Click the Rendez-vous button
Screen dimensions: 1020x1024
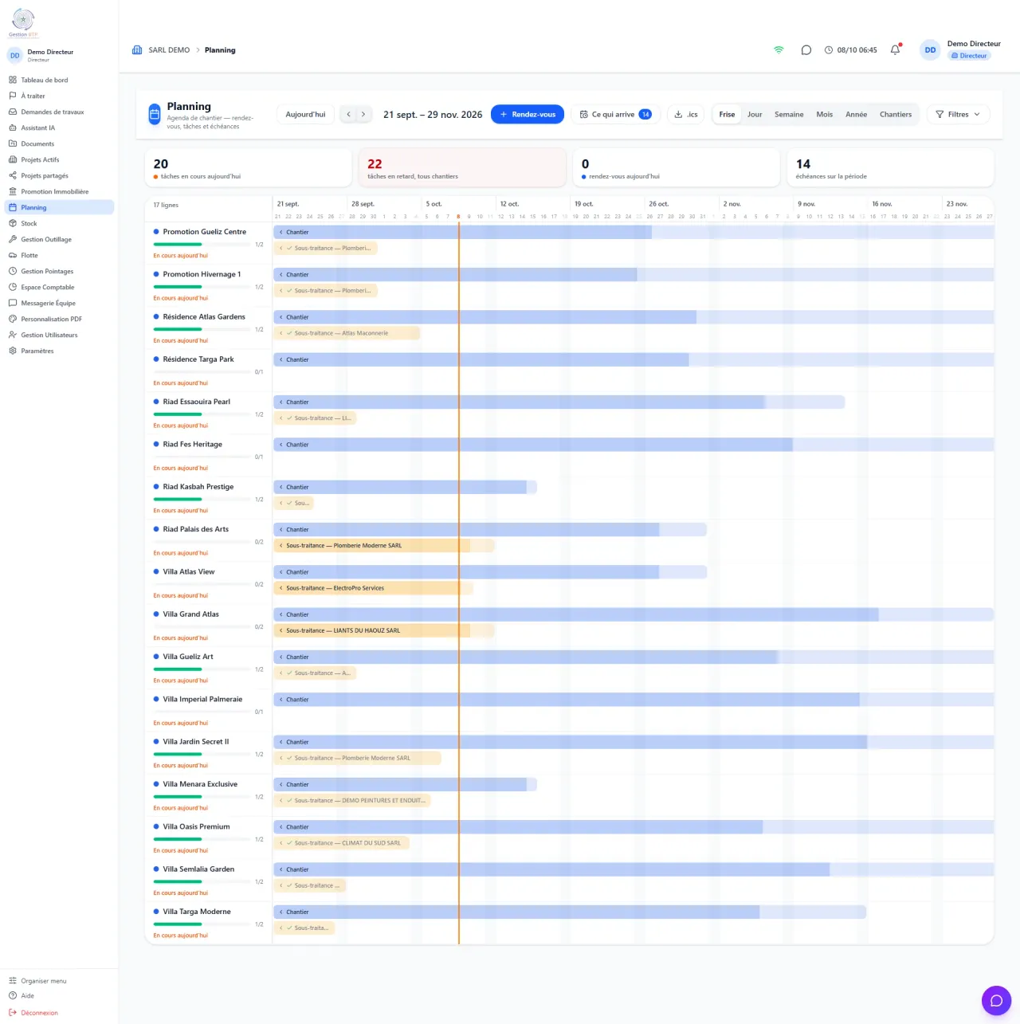coord(528,114)
